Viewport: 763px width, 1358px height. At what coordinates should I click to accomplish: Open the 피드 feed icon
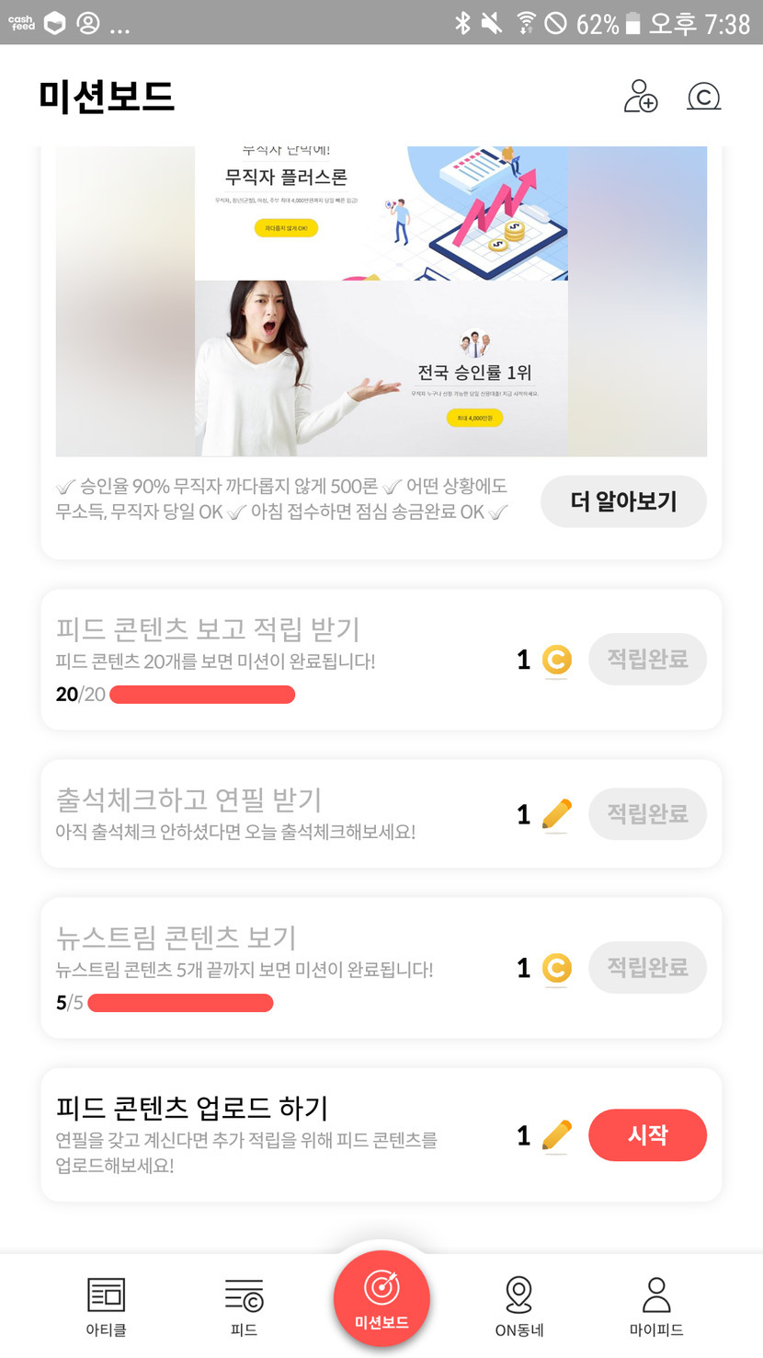coord(245,1295)
